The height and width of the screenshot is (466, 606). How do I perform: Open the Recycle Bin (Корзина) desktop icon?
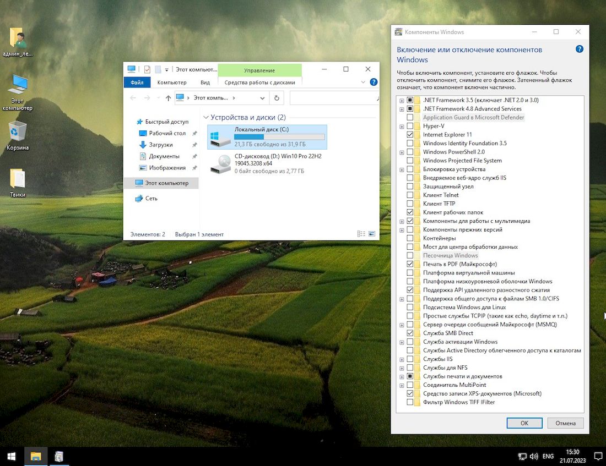tap(18, 132)
